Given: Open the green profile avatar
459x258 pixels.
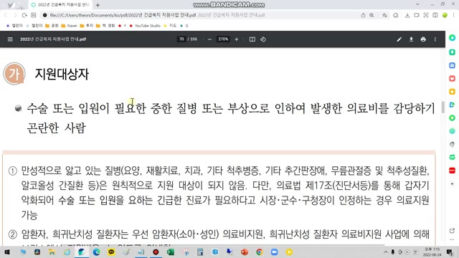Looking at the screenshot, I should point(445,15).
